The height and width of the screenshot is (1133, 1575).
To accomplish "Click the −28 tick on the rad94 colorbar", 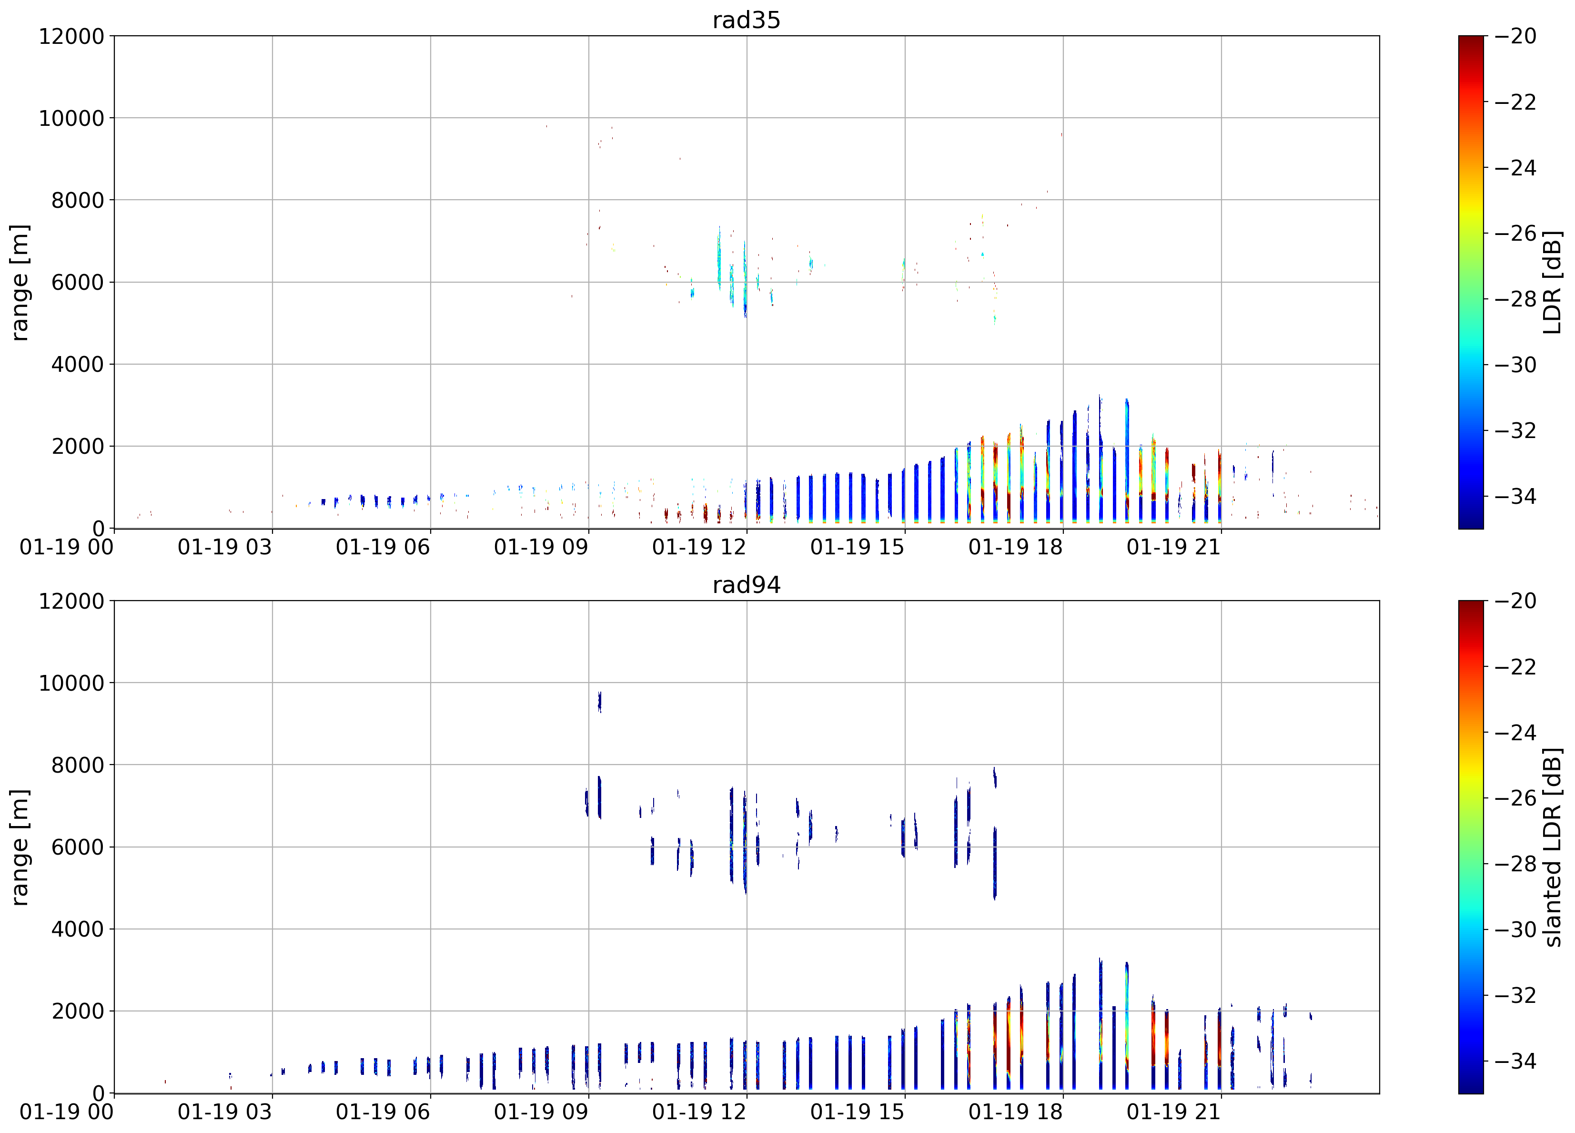I will [1515, 864].
